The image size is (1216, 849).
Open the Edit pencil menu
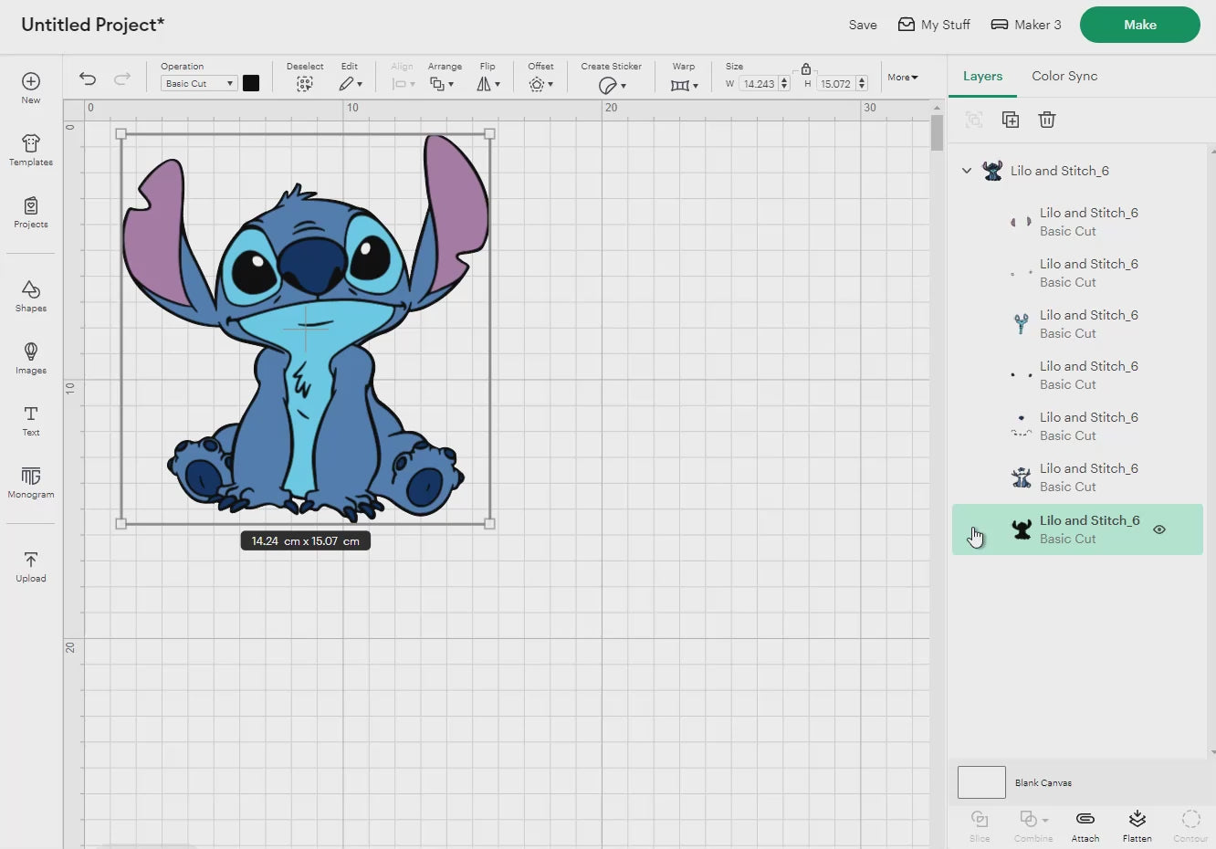pyautogui.click(x=351, y=84)
